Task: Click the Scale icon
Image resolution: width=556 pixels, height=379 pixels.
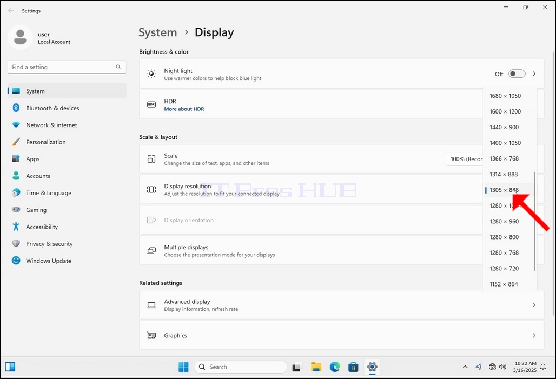Action: coord(151,159)
